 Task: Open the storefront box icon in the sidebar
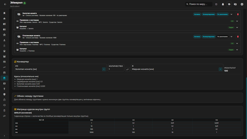(x=4, y=56)
